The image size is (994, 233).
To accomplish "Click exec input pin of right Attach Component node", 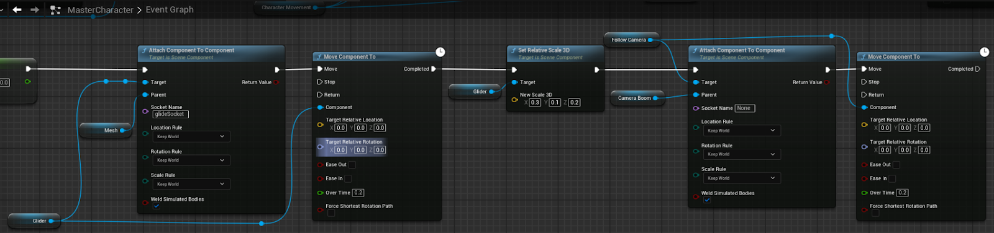I will point(696,69).
